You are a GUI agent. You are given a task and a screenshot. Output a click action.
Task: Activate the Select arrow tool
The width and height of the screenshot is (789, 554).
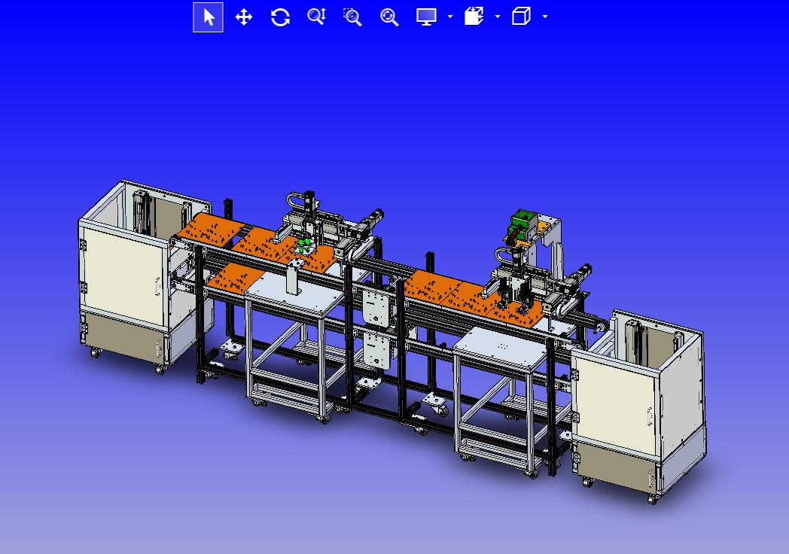(x=209, y=17)
